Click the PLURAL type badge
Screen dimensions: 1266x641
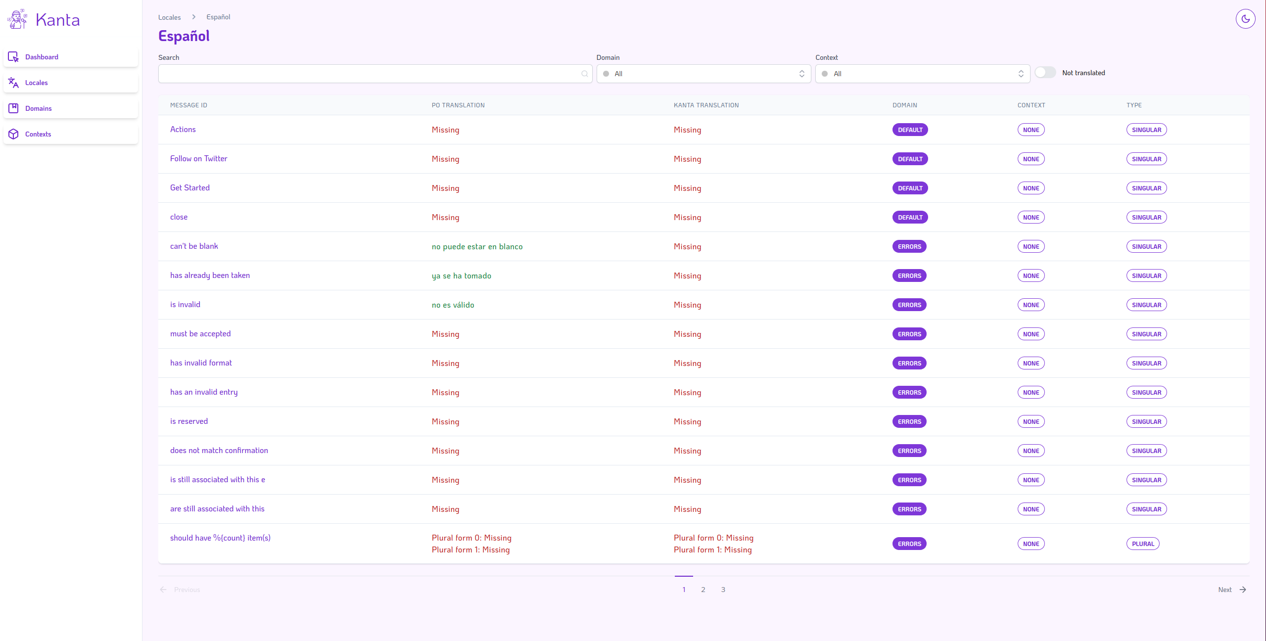(x=1142, y=544)
